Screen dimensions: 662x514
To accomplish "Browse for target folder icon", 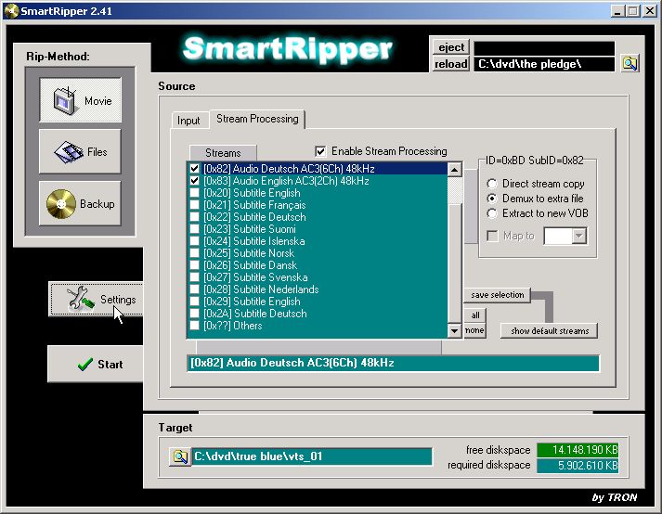I will point(180,456).
